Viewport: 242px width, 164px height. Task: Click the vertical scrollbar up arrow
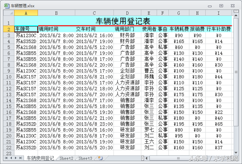236,15
